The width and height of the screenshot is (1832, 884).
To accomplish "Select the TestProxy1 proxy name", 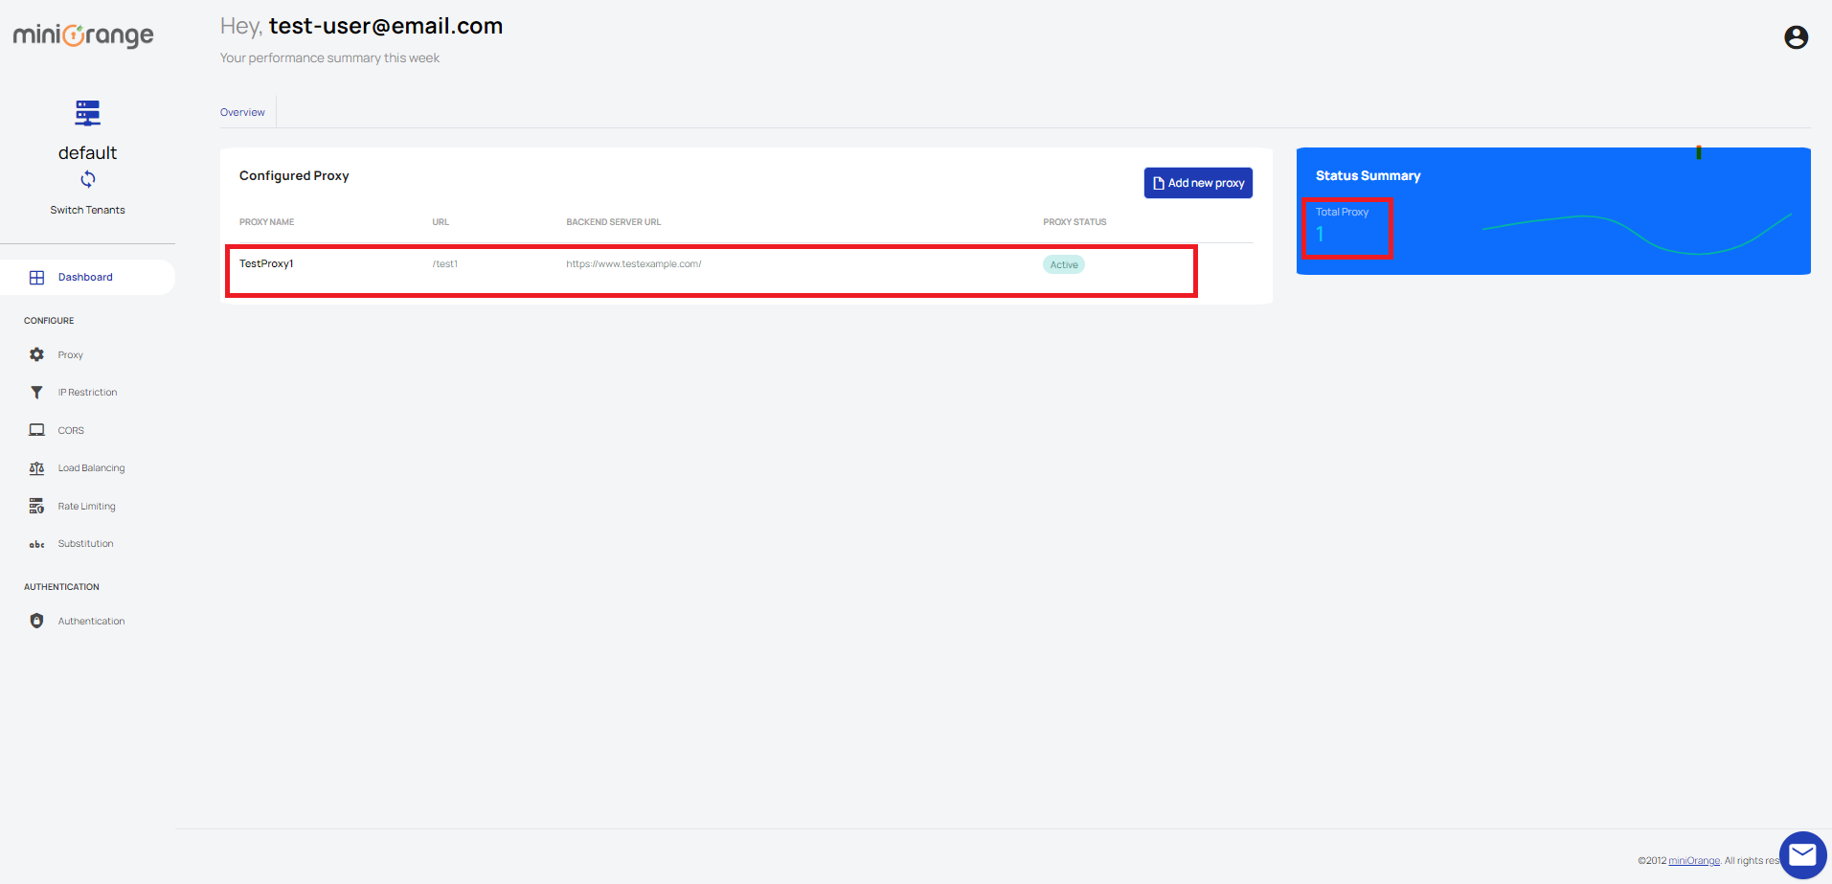I will [x=266, y=263].
